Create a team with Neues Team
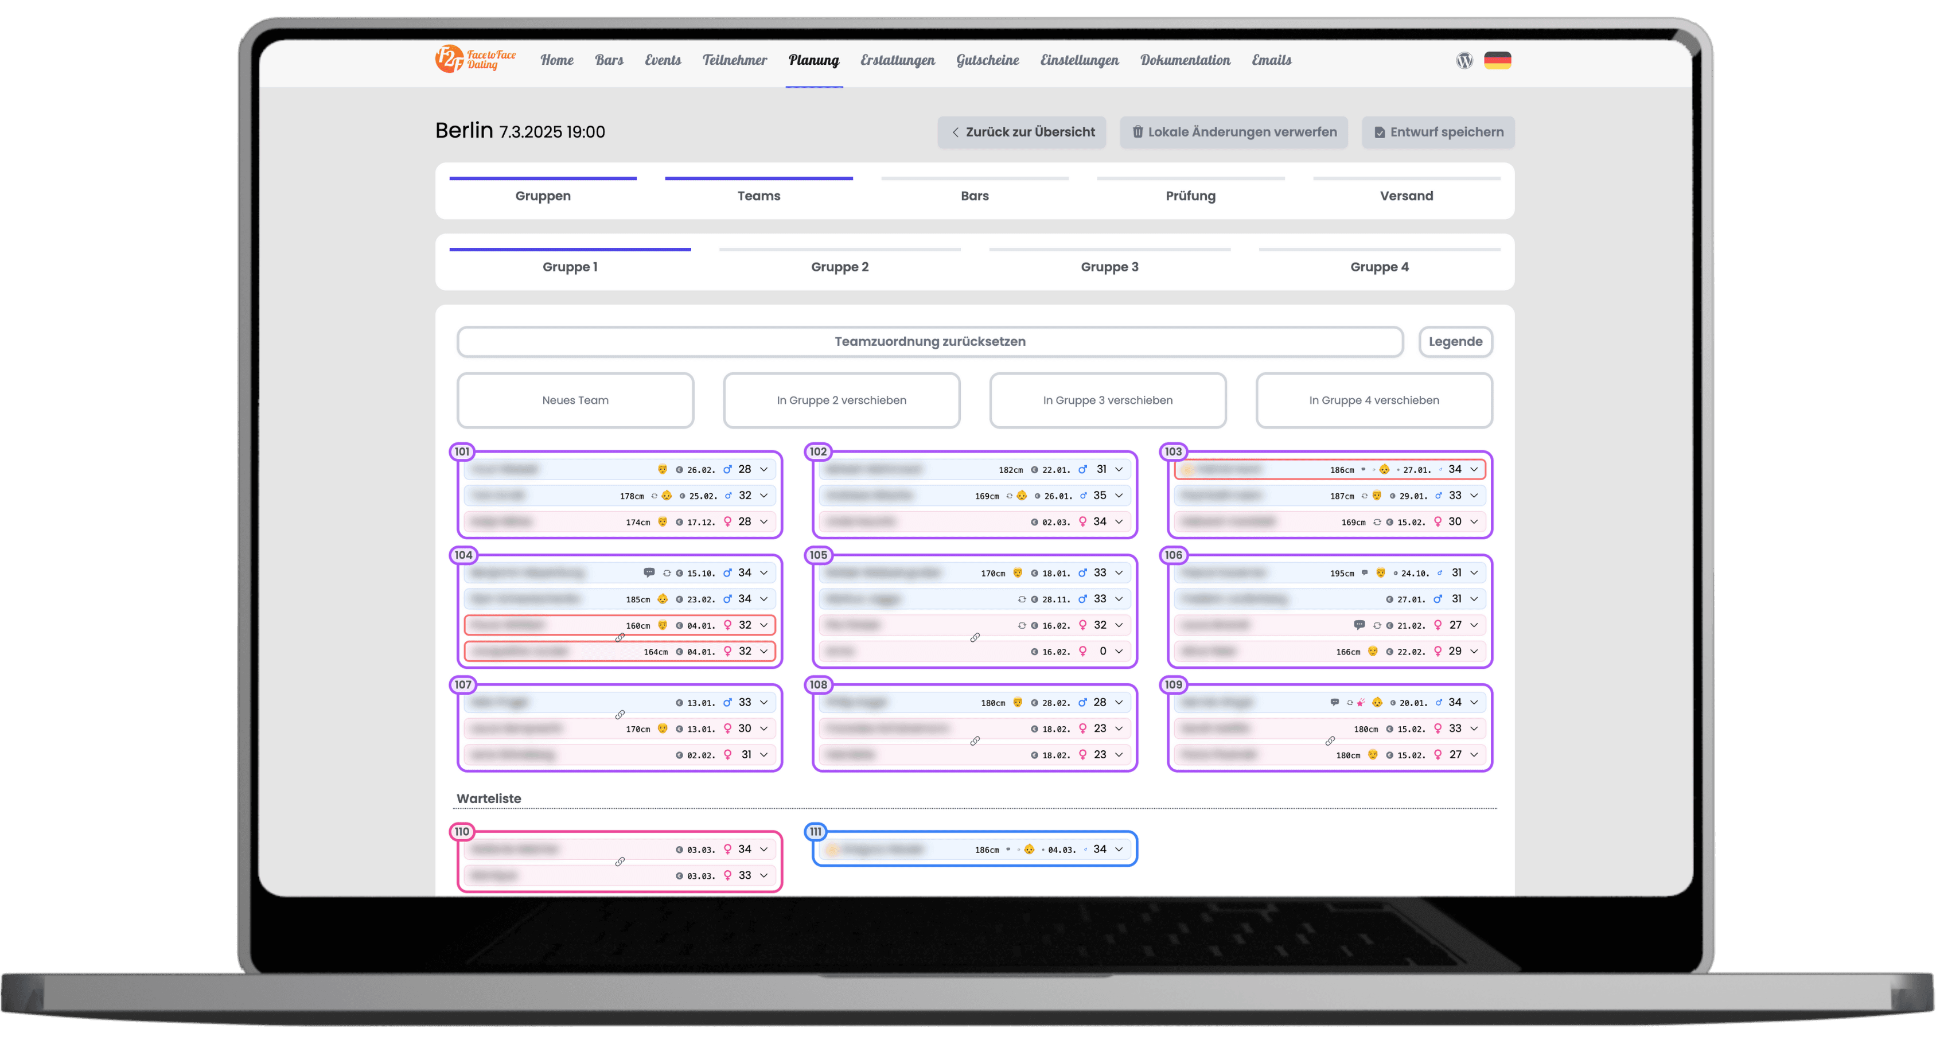This screenshot has height=1048, width=1936. 575,400
